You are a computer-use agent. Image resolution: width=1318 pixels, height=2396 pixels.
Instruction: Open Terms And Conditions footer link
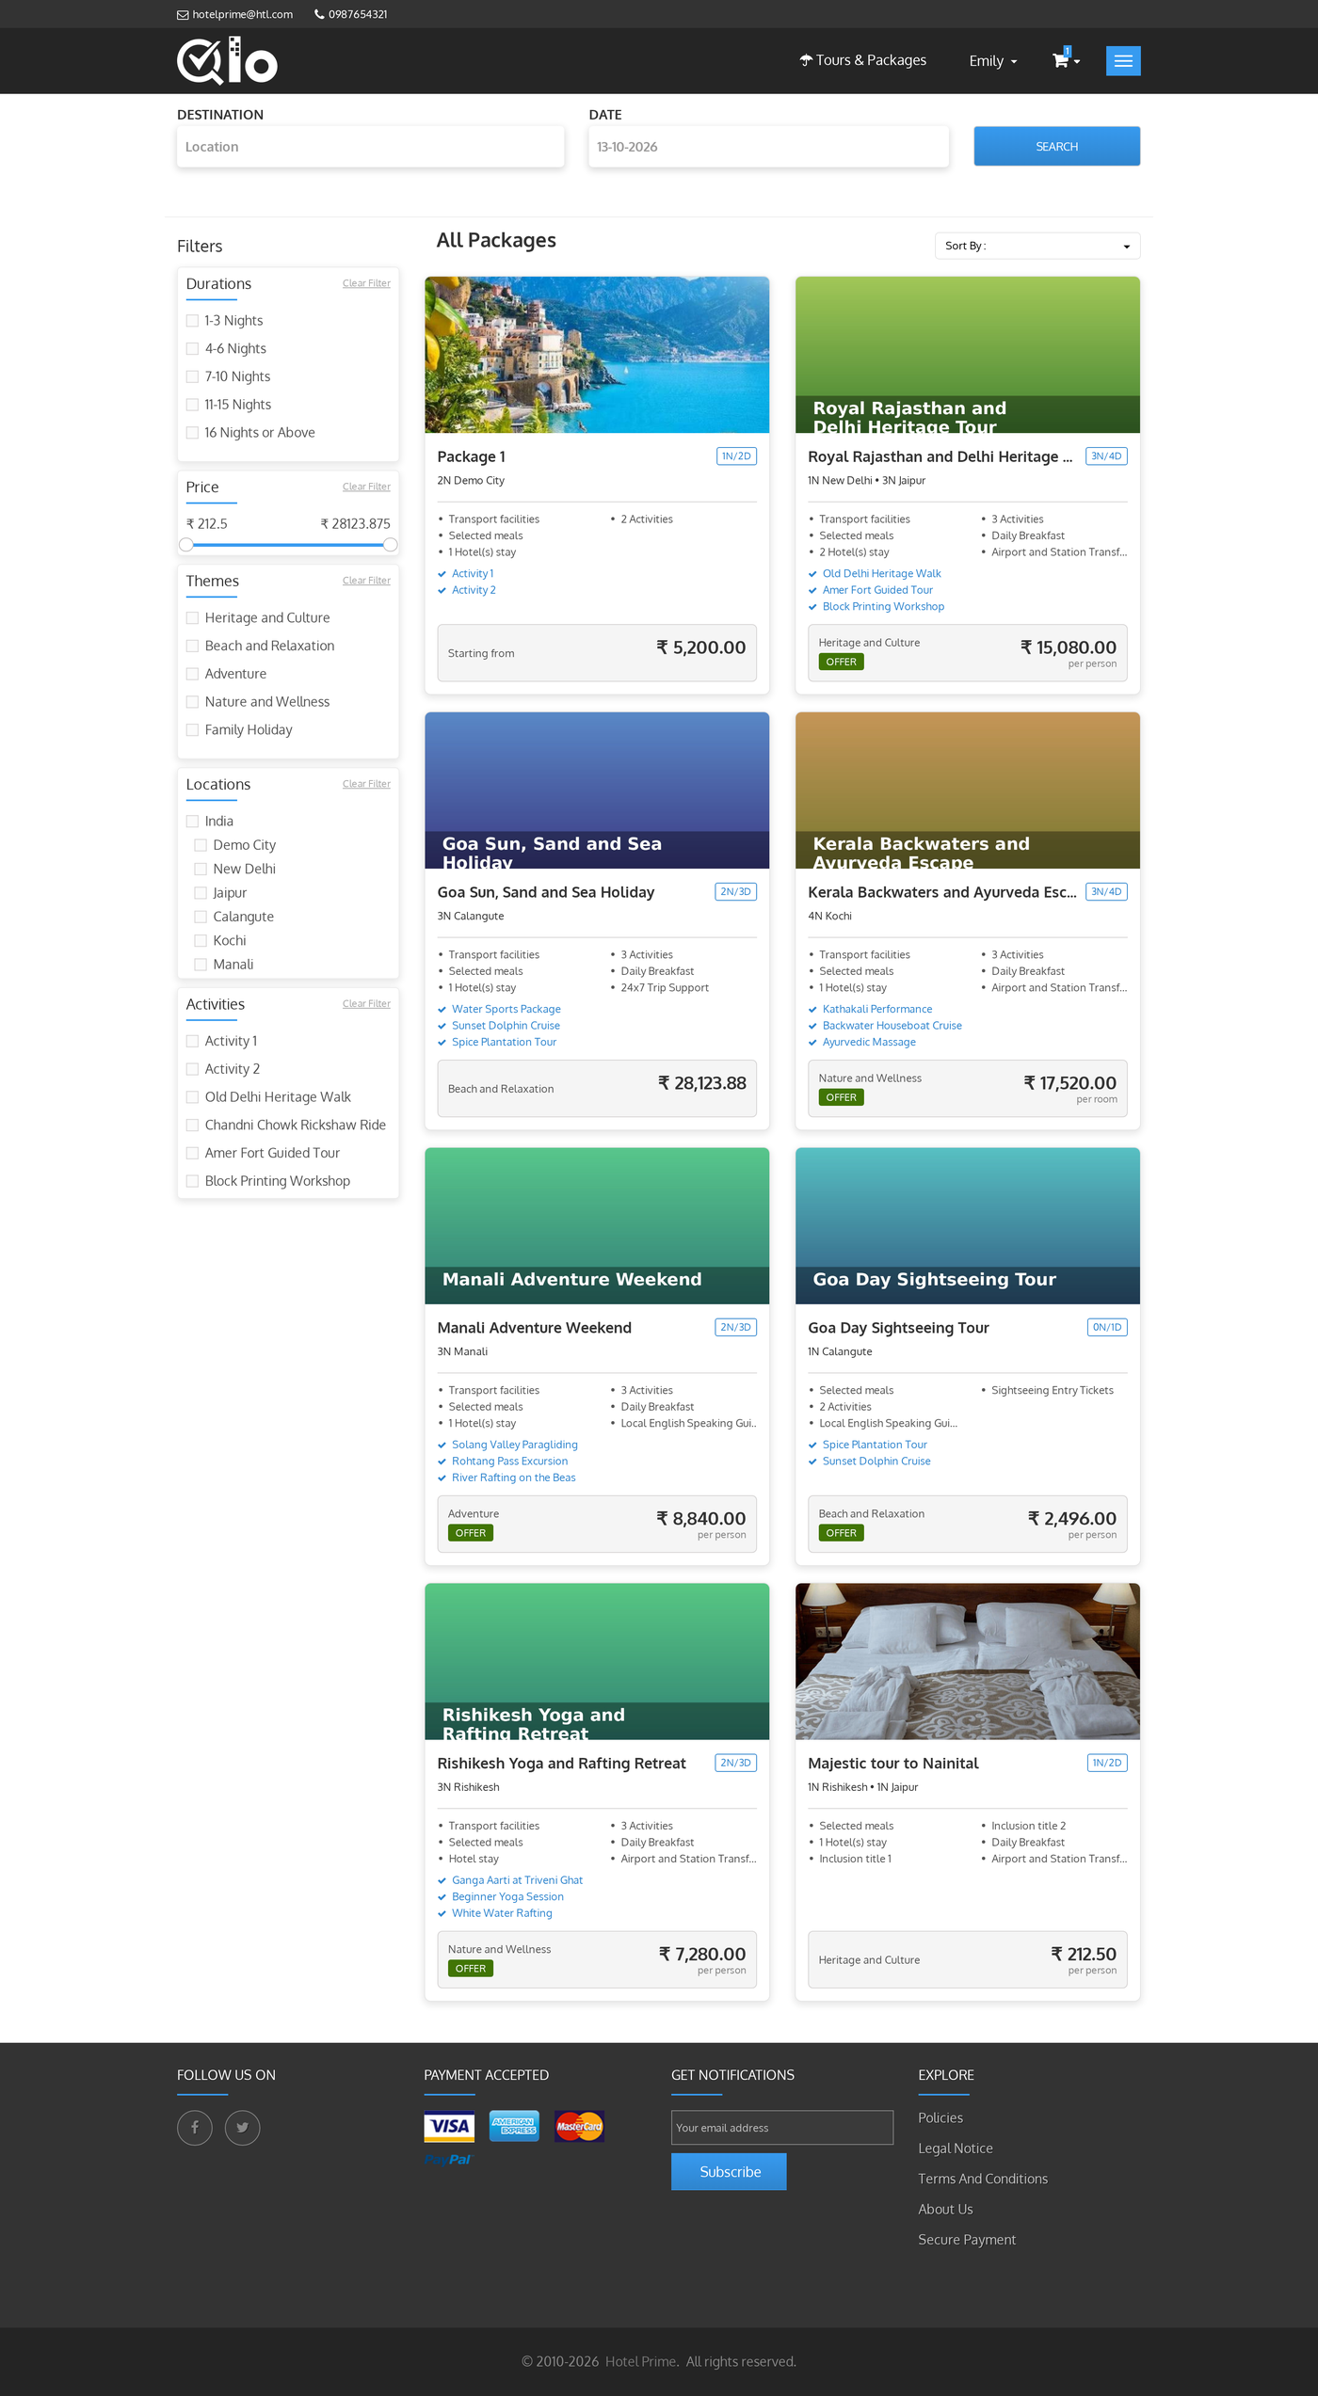983,2179
